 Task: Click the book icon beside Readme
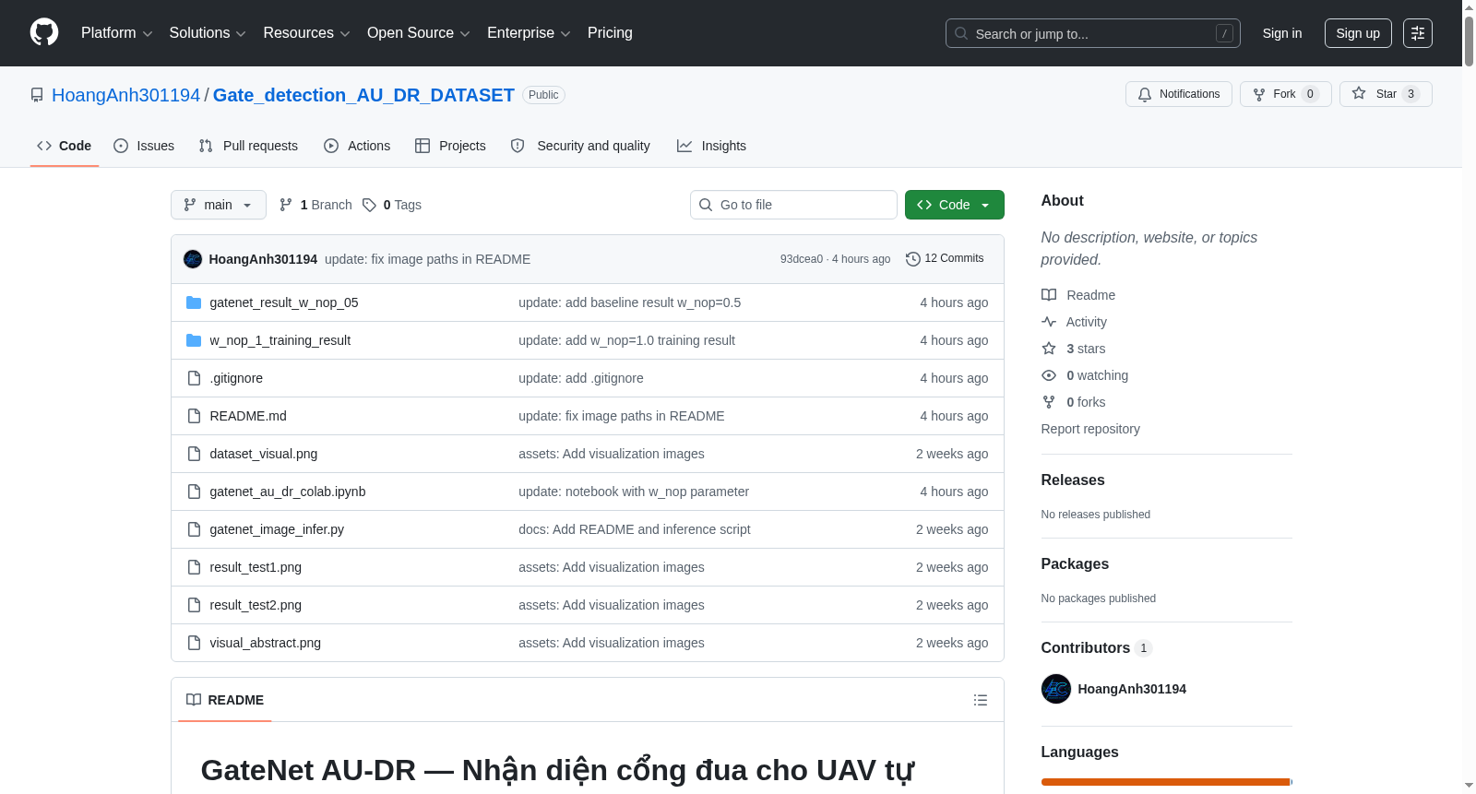click(x=1049, y=295)
